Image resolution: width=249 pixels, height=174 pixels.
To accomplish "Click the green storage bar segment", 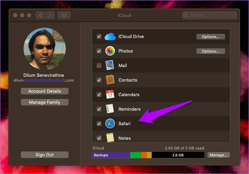I will pos(136,155).
